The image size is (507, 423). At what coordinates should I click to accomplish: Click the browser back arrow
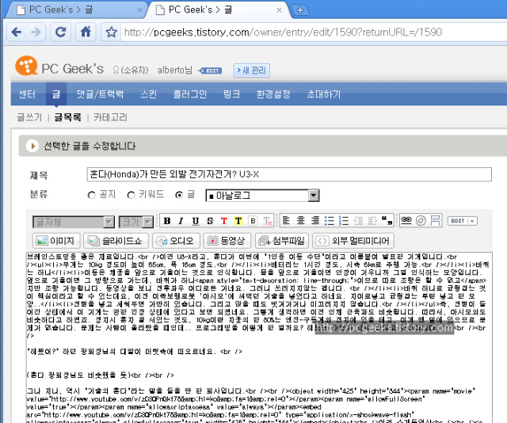(17, 32)
